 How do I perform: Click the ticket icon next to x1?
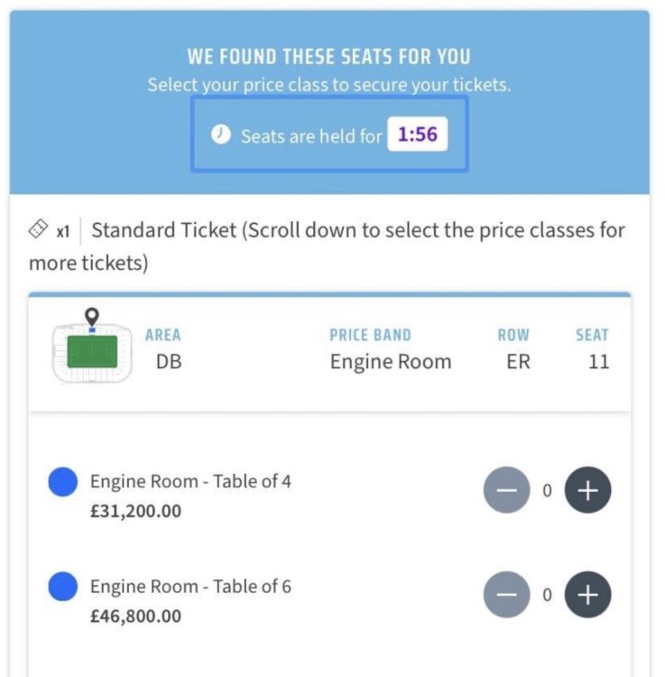[38, 229]
